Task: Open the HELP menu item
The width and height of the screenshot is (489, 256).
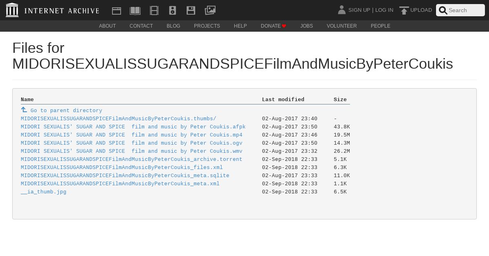Action: click(x=240, y=26)
